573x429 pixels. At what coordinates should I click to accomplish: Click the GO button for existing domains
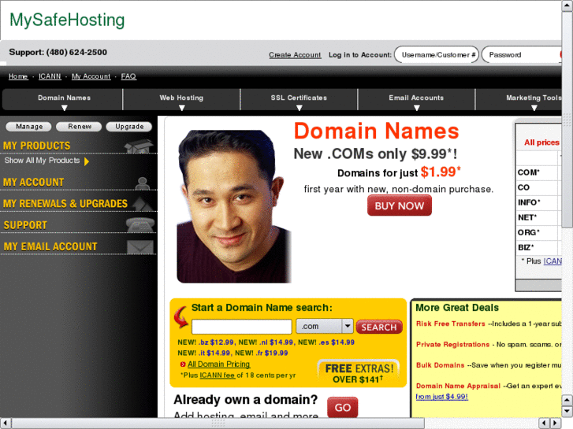[342, 407]
